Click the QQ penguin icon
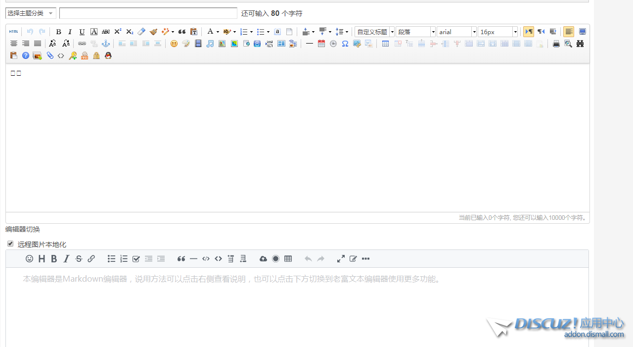Viewport: 633px width, 347px height. [108, 55]
